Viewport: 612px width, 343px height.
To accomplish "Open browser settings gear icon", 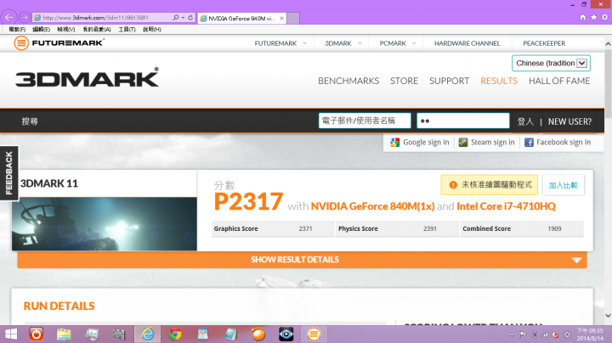I will [604, 17].
